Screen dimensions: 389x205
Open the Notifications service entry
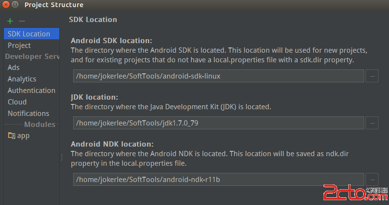tap(28, 114)
